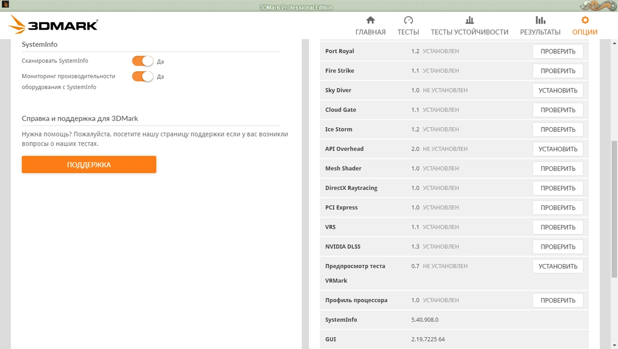The image size is (618, 349).
Task: Click the PCI Express test name
Action: point(341,208)
